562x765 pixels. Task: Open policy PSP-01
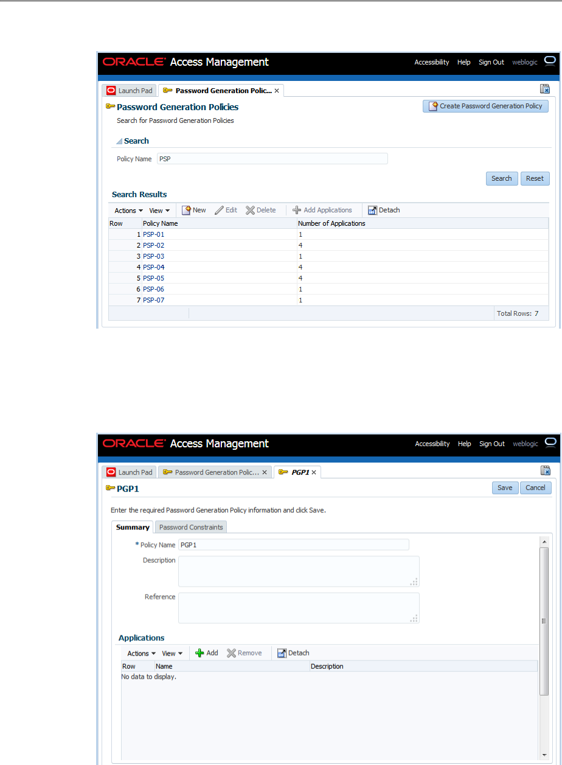[x=153, y=234]
